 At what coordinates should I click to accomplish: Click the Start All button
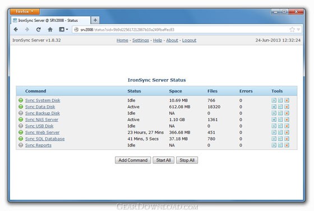click(x=163, y=160)
